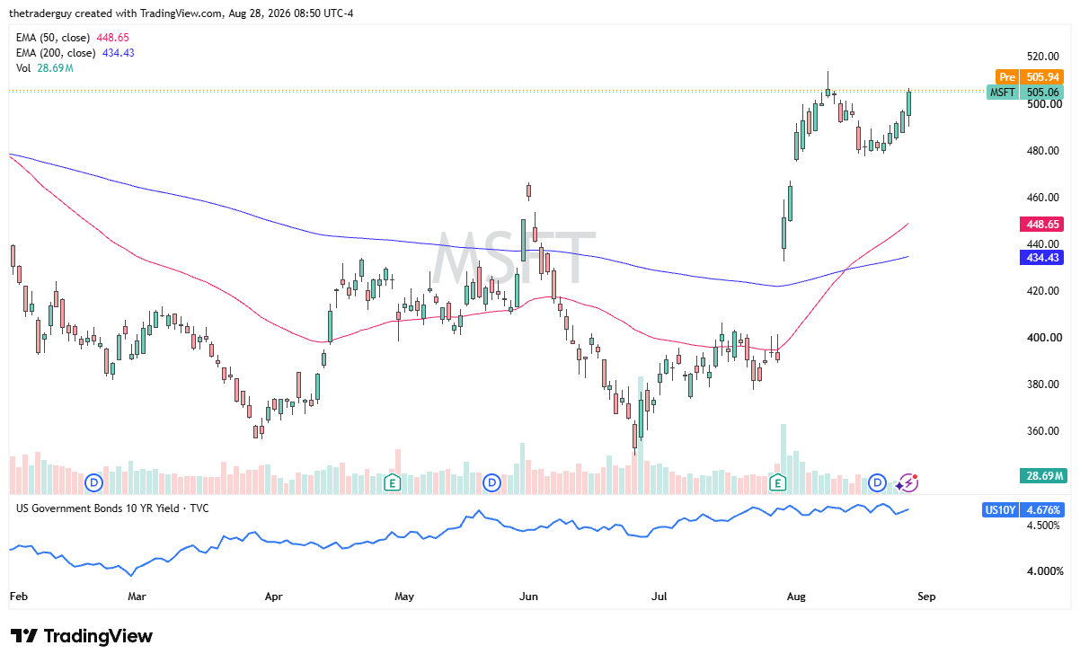Click the Feb label on time axis

pyautogui.click(x=18, y=597)
